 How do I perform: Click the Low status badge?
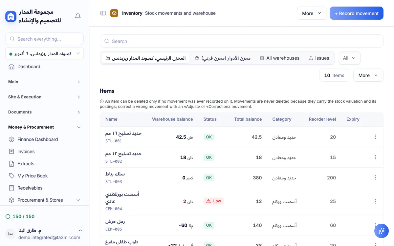[x=214, y=201]
